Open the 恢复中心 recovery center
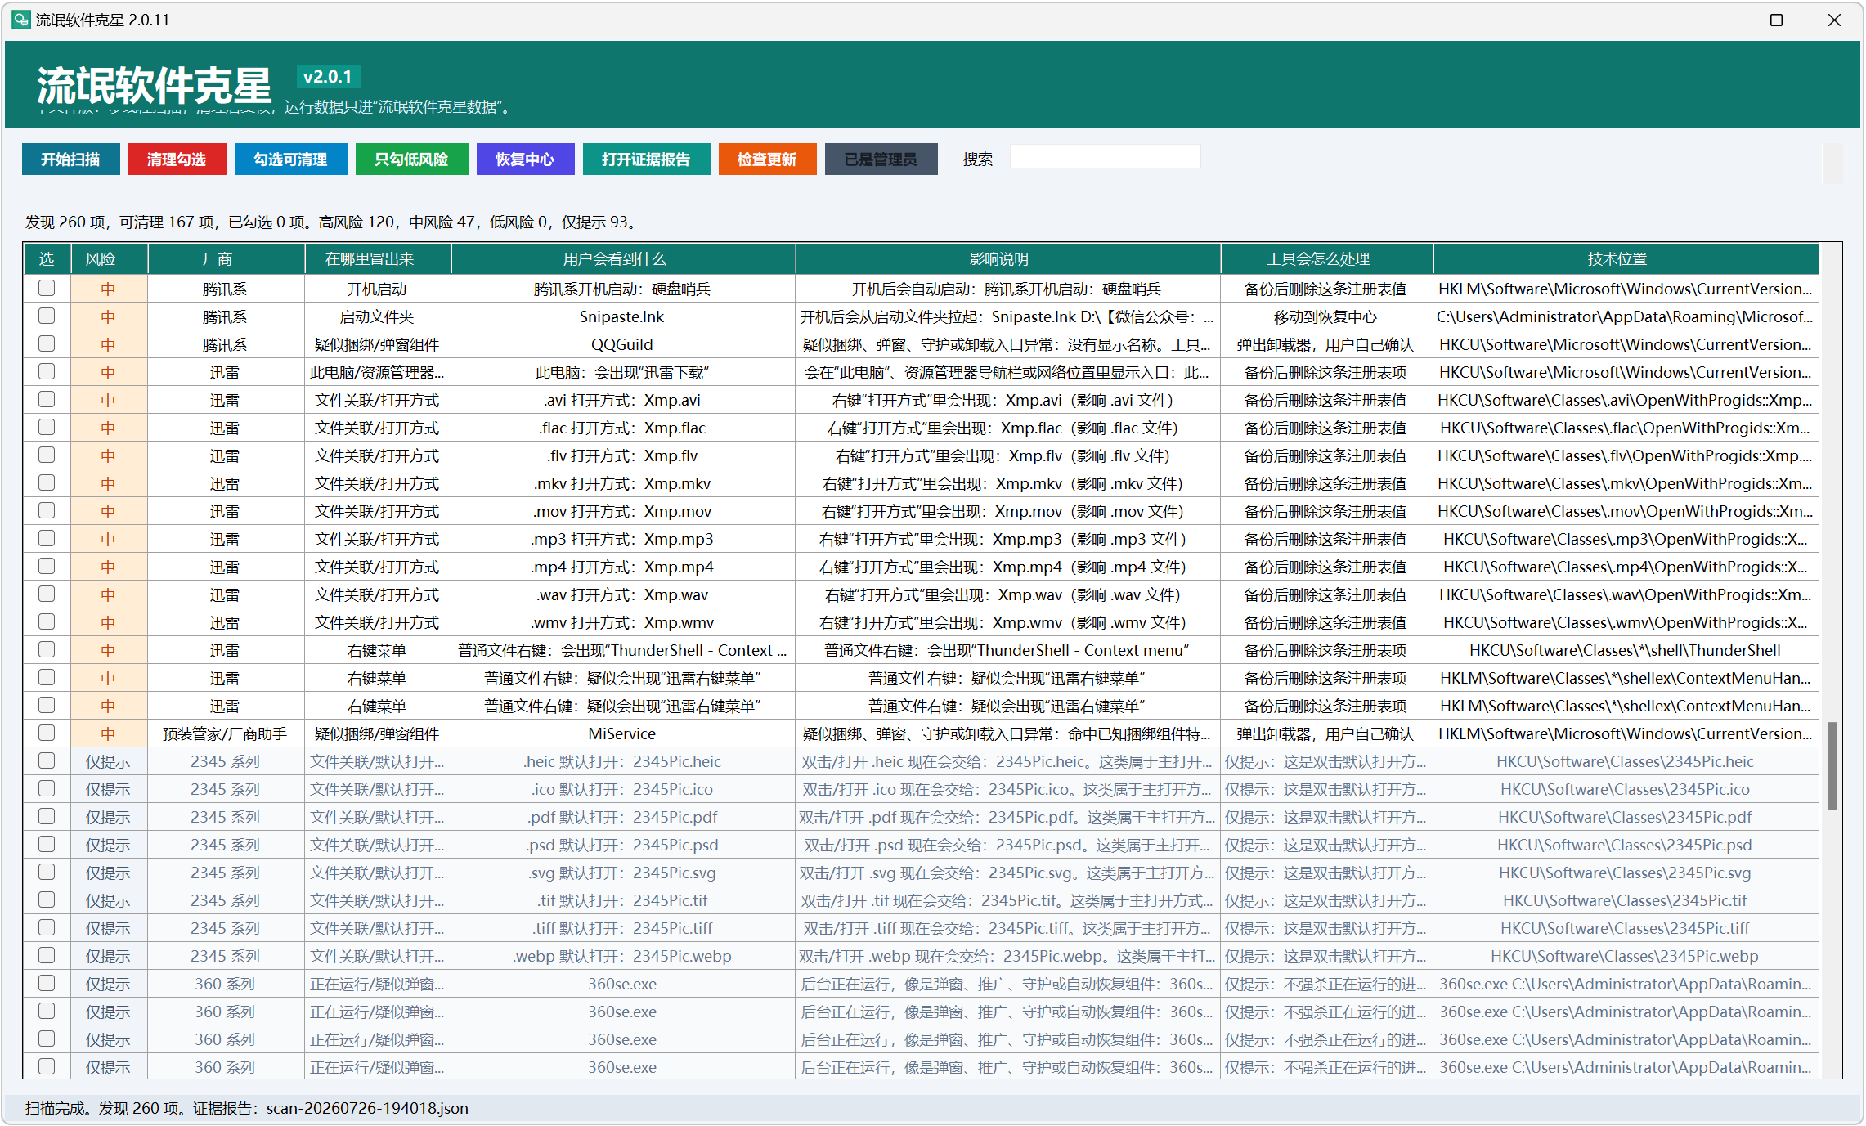Viewport: 1866px width, 1126px height. point(525,159)
